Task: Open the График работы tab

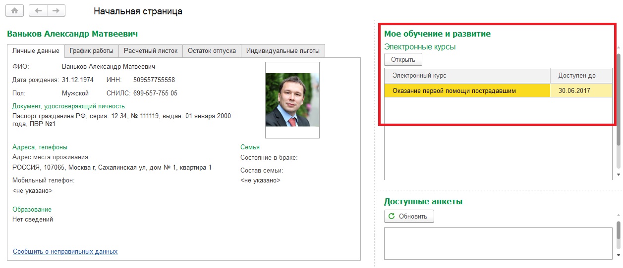Action: click(92, 50)
